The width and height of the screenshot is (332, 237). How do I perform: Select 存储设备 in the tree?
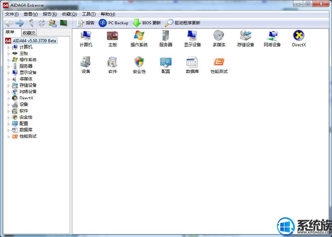[x=28, y=85]
